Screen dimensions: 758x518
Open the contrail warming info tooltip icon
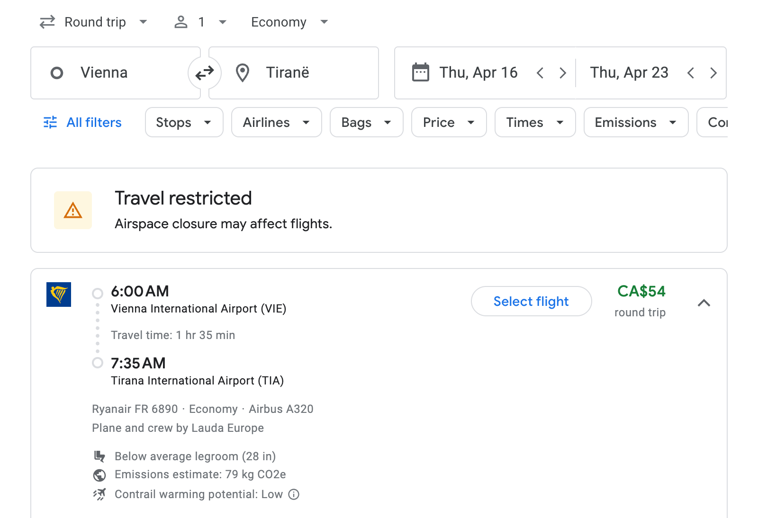[294, 494]
